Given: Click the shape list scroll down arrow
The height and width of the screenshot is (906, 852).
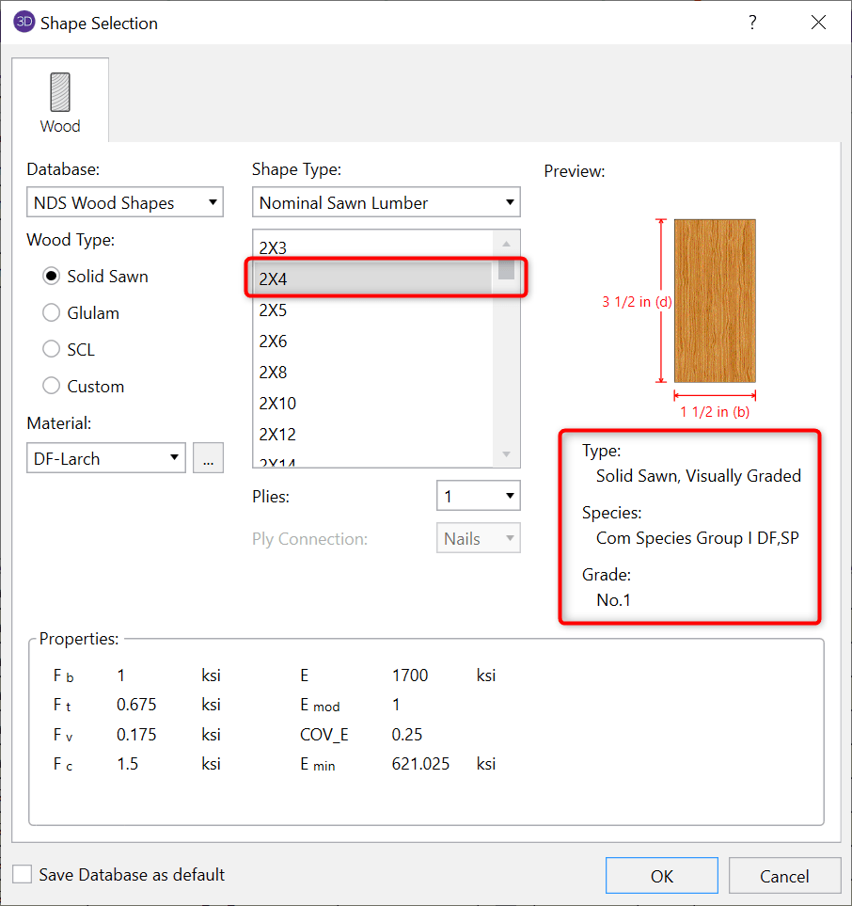Looking at the screenshot, I should 507,453.
